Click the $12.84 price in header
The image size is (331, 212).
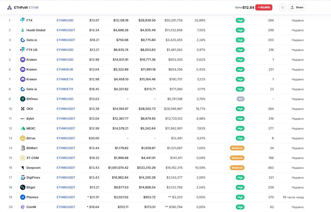tap(248, 7)
